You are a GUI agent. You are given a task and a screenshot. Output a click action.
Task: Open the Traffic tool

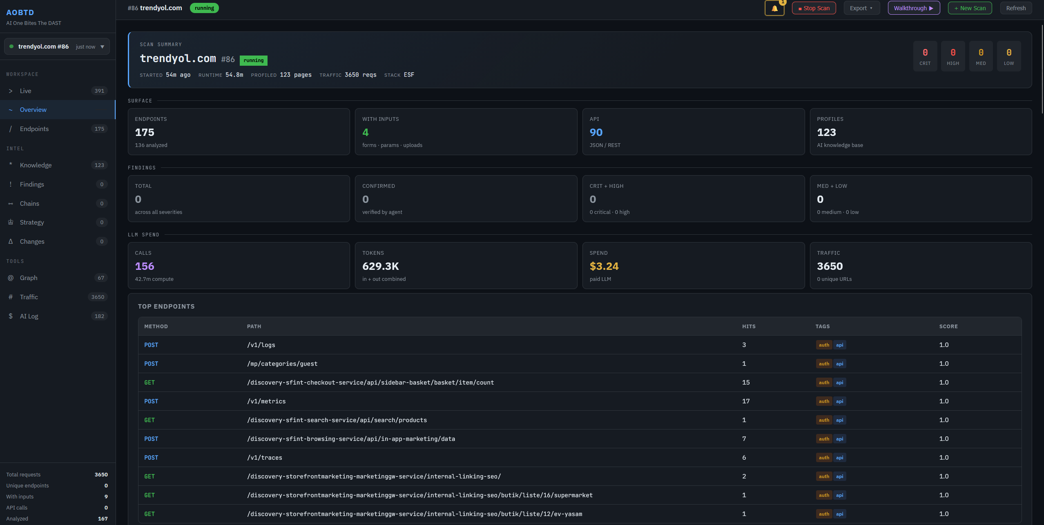(x=58, y=297)
